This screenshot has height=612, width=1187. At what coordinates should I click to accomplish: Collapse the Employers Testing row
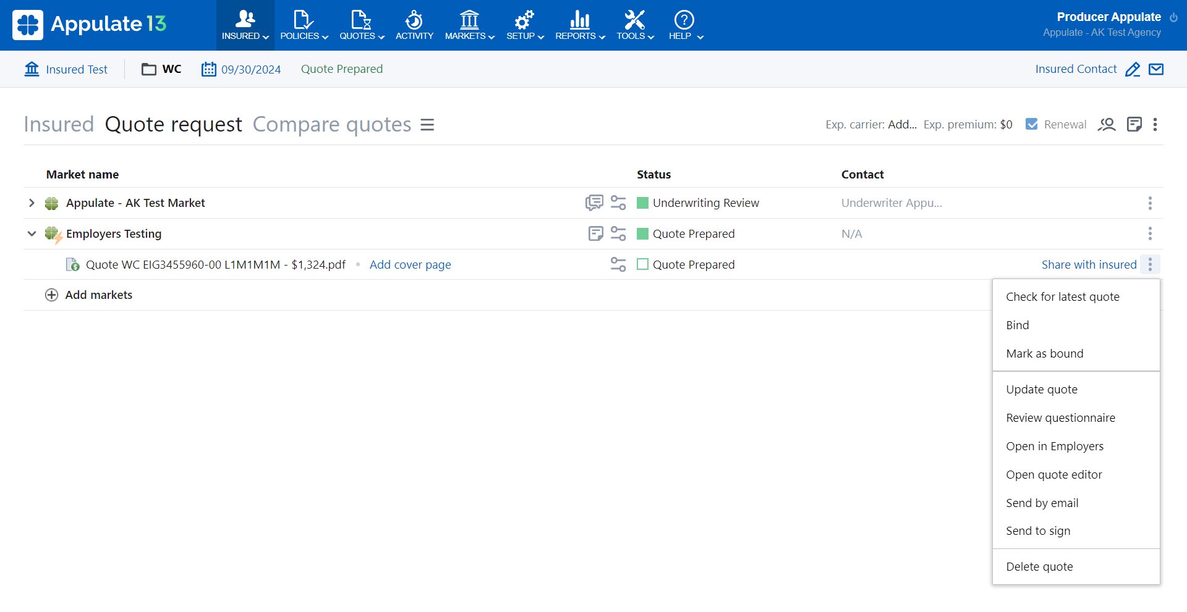pyautogui.click(x=32, y=233)
